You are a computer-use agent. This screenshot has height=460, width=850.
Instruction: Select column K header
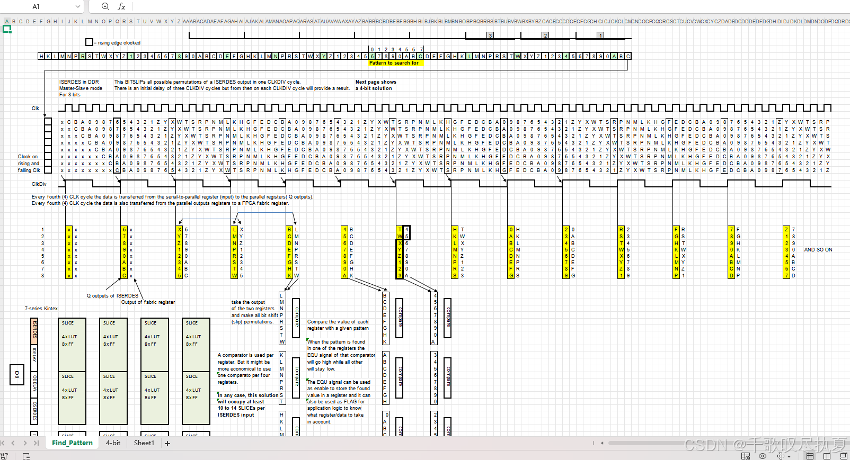click(x=76, y=21)
